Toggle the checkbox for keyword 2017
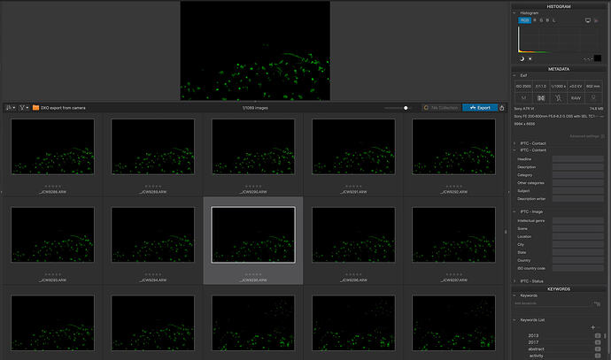The height and width of the screenshot is (360, 611). click(598, 342)
